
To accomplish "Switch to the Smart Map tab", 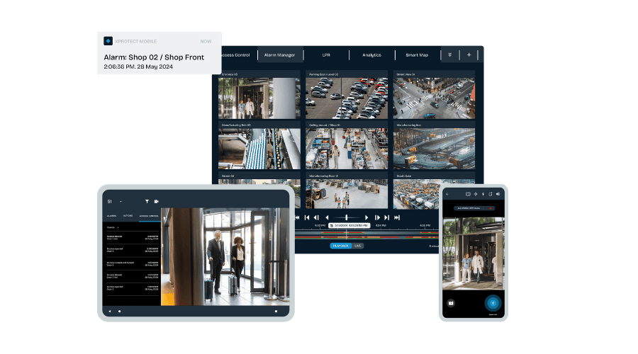I will coord(417,55).
